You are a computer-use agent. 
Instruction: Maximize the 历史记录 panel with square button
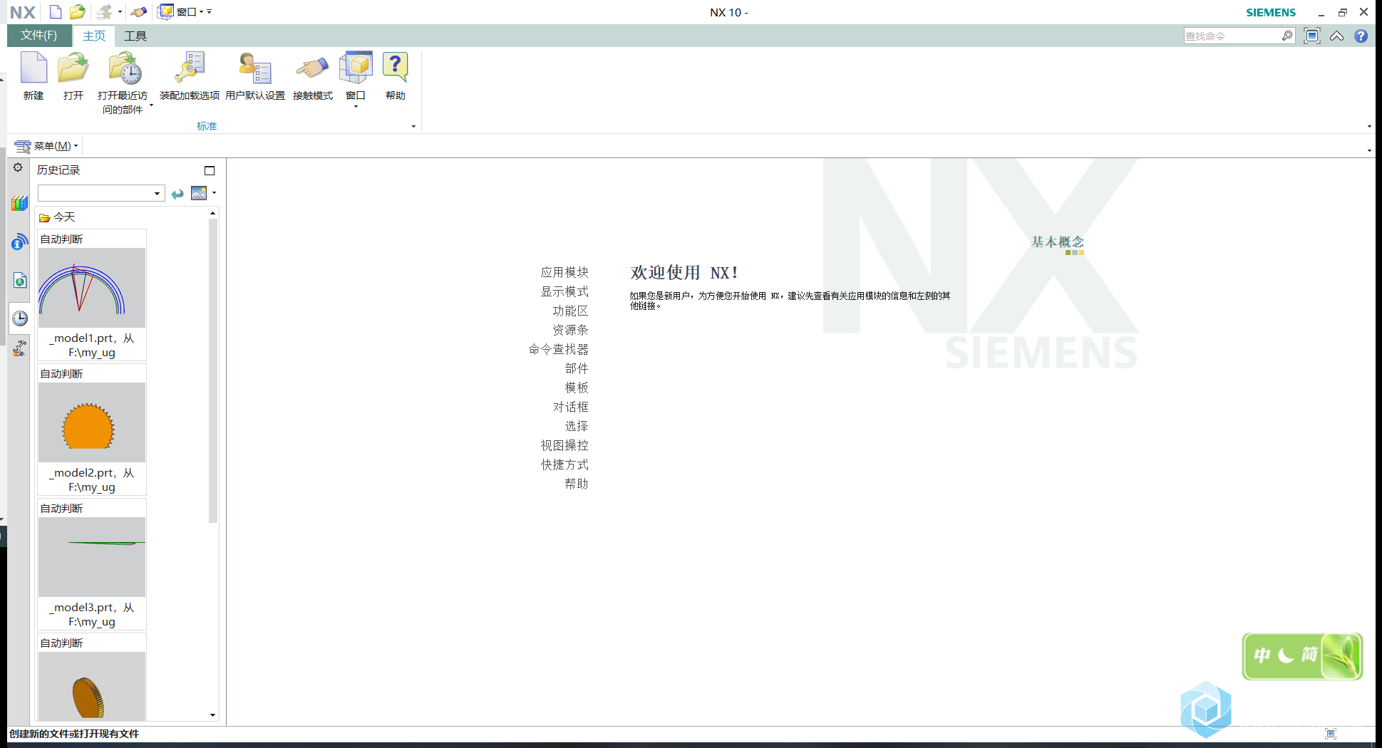(210, 170)
